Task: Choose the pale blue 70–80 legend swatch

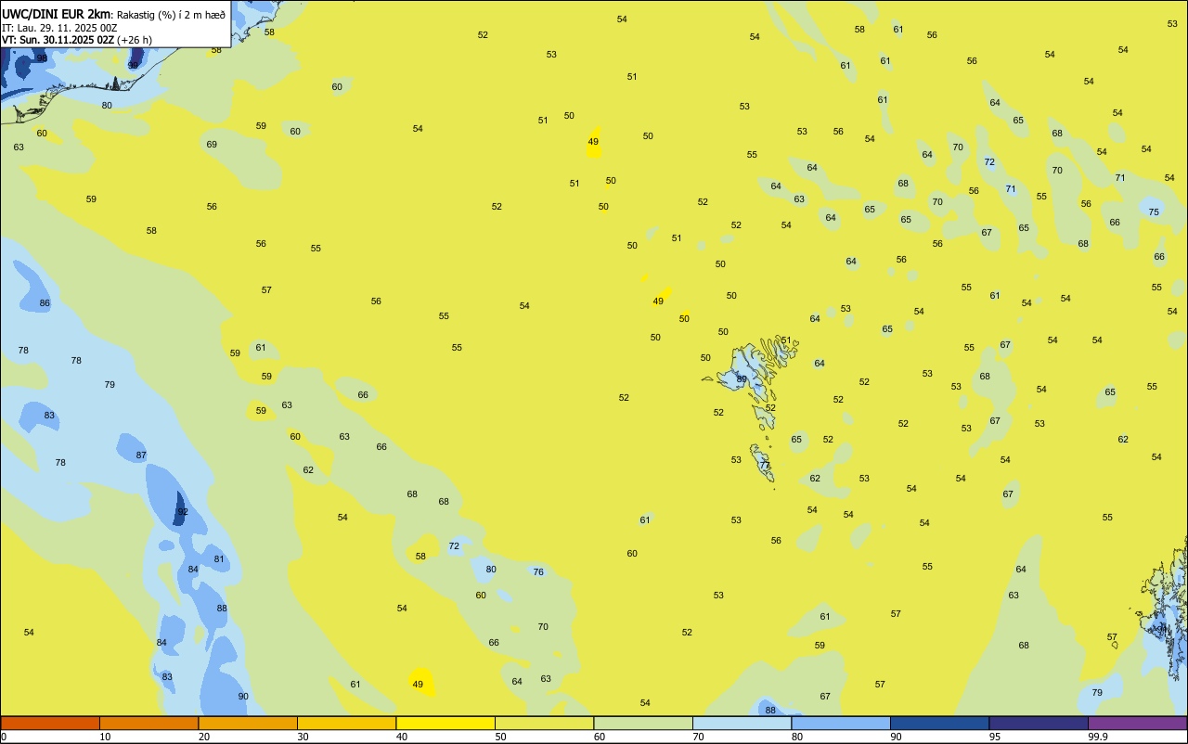Action: pyautogui.click(x=742, y=723)
